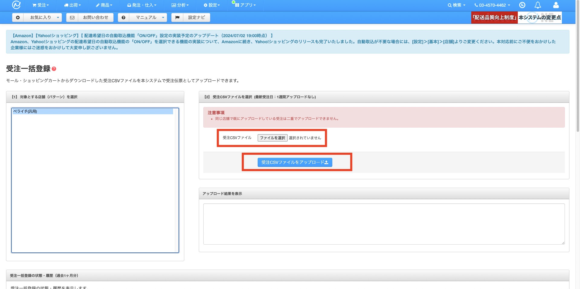Click the red help icon next to 受注一括登録
Screen dimensions: 580x289
point(54,69)
